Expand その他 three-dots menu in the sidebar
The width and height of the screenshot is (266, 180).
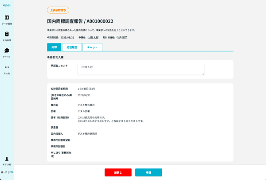point(7,69)
